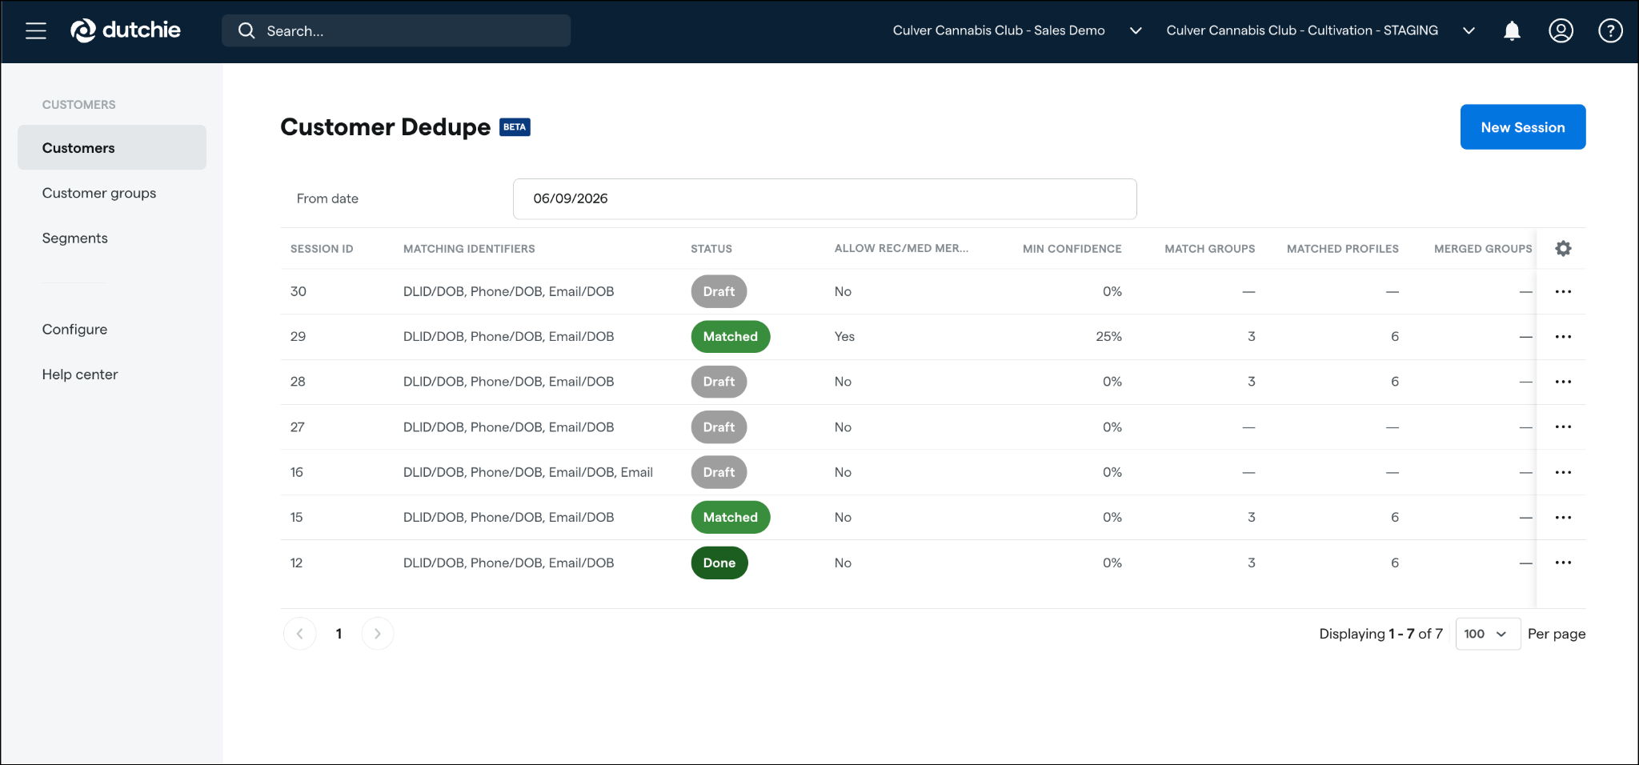Click the BETA badge

[x=515, y=127]
